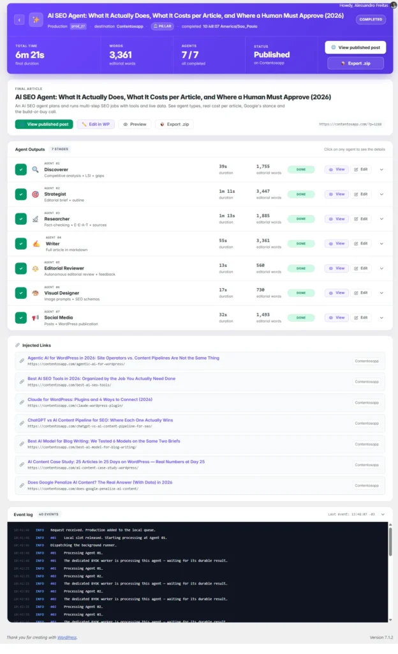Toggle the Editorial Reviewer green checkmark
The image size is (398, 654).
(21, 269)
